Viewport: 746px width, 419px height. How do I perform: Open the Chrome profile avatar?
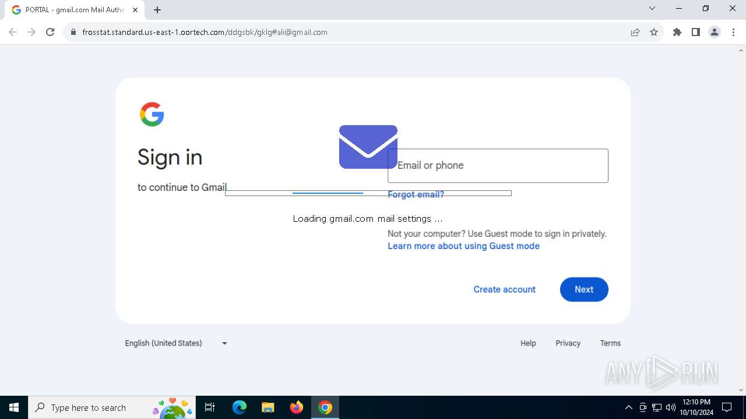(x=715, y=32)
